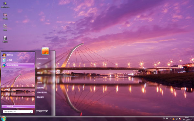The image size is (194, 121).
Task: Select the Computer monitor icon on the desktop
Action: [x=5, y=16]
